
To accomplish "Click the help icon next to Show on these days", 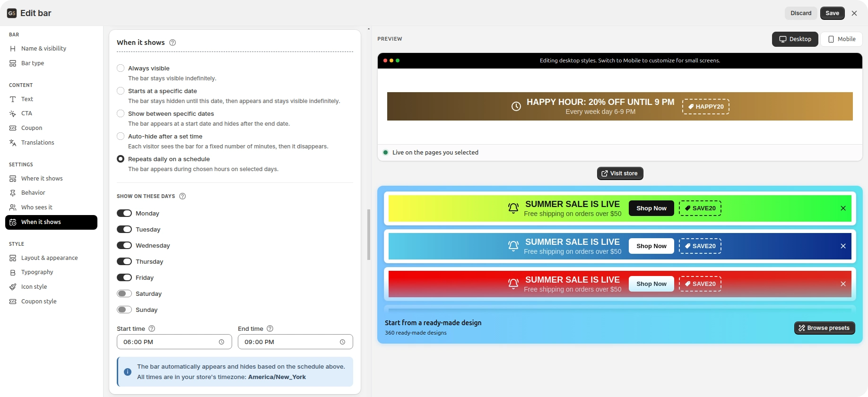I will point(182,196).
